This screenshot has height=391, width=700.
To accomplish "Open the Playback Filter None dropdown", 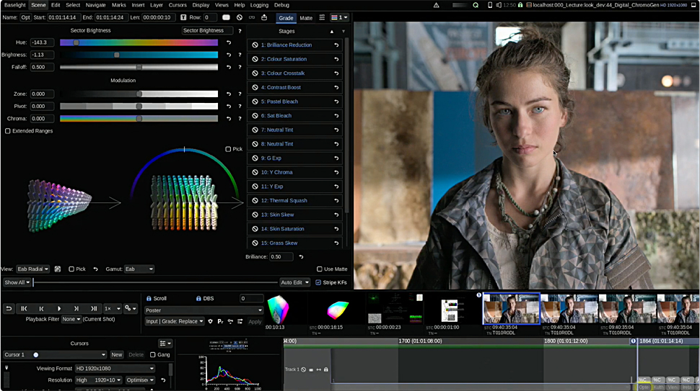I will [x=71, y=319].
